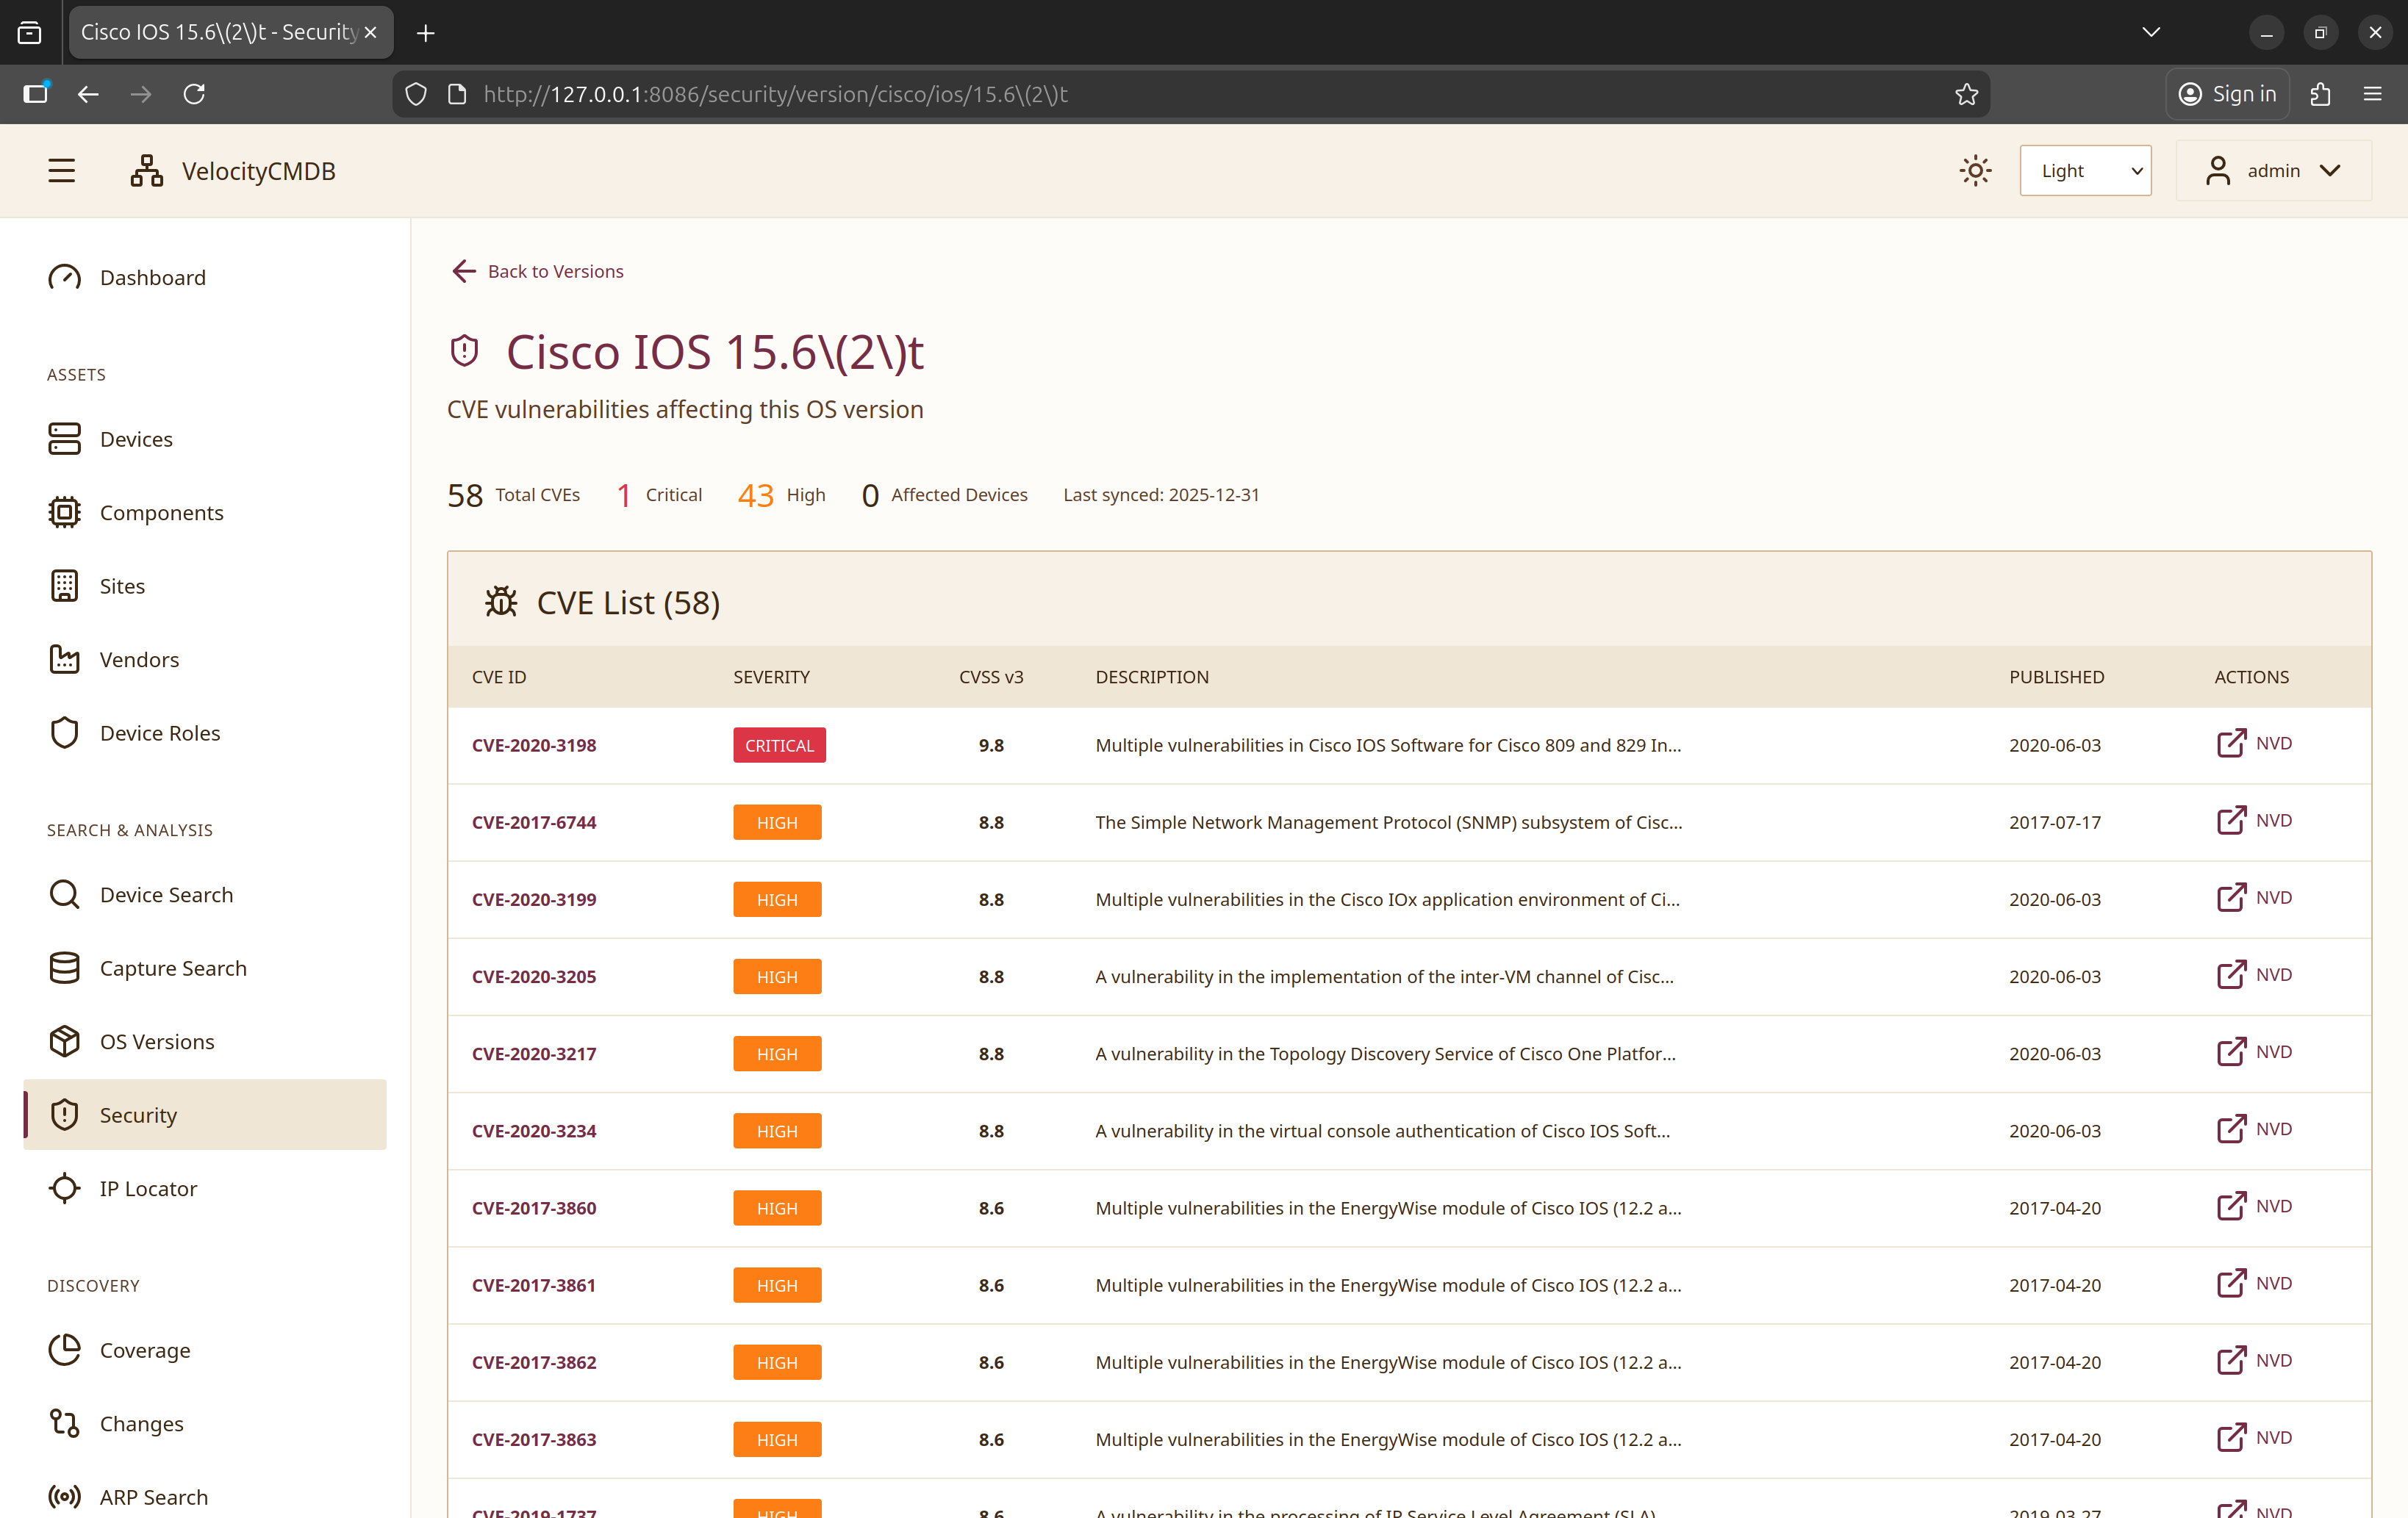Screen dimensions: 2408x1518
Task: Open CVE-2017-6744 details
Action: (534, 822)
